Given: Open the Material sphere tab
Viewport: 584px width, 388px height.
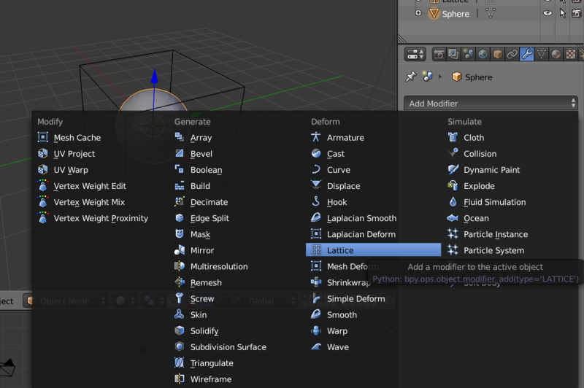Looking at the screenshot, I should click(556, 54).
